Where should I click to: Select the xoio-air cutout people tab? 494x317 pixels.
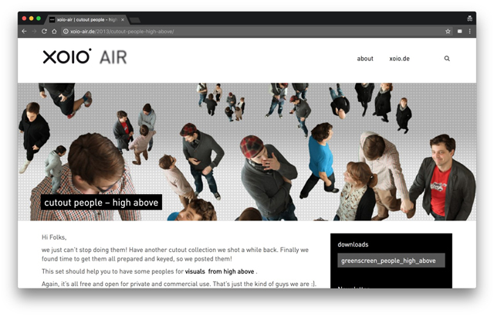[x=85, y=19]
